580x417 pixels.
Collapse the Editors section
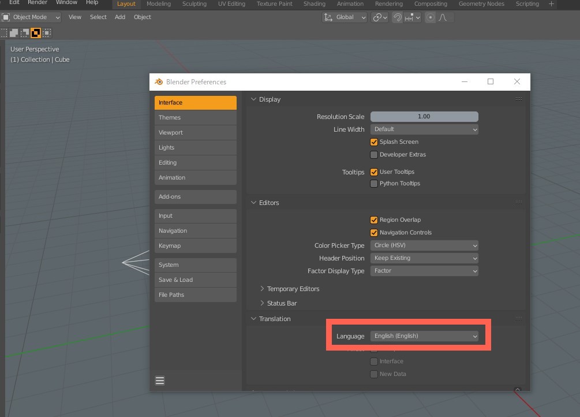point(253,203)
